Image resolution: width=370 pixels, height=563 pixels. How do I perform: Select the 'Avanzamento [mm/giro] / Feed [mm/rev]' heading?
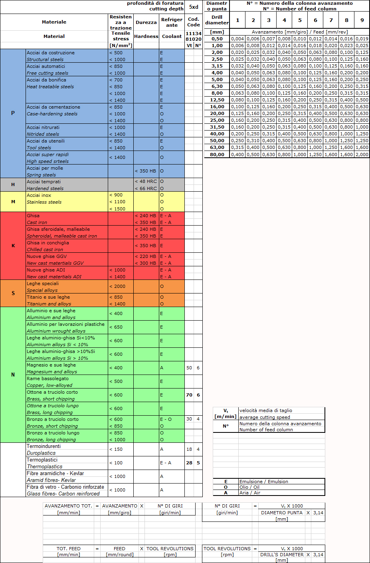tap(300, 32)
